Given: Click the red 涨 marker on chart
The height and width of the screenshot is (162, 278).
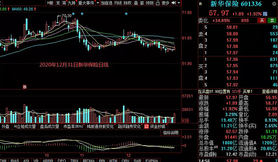Looking at the screenshot, I should point(25,87).
